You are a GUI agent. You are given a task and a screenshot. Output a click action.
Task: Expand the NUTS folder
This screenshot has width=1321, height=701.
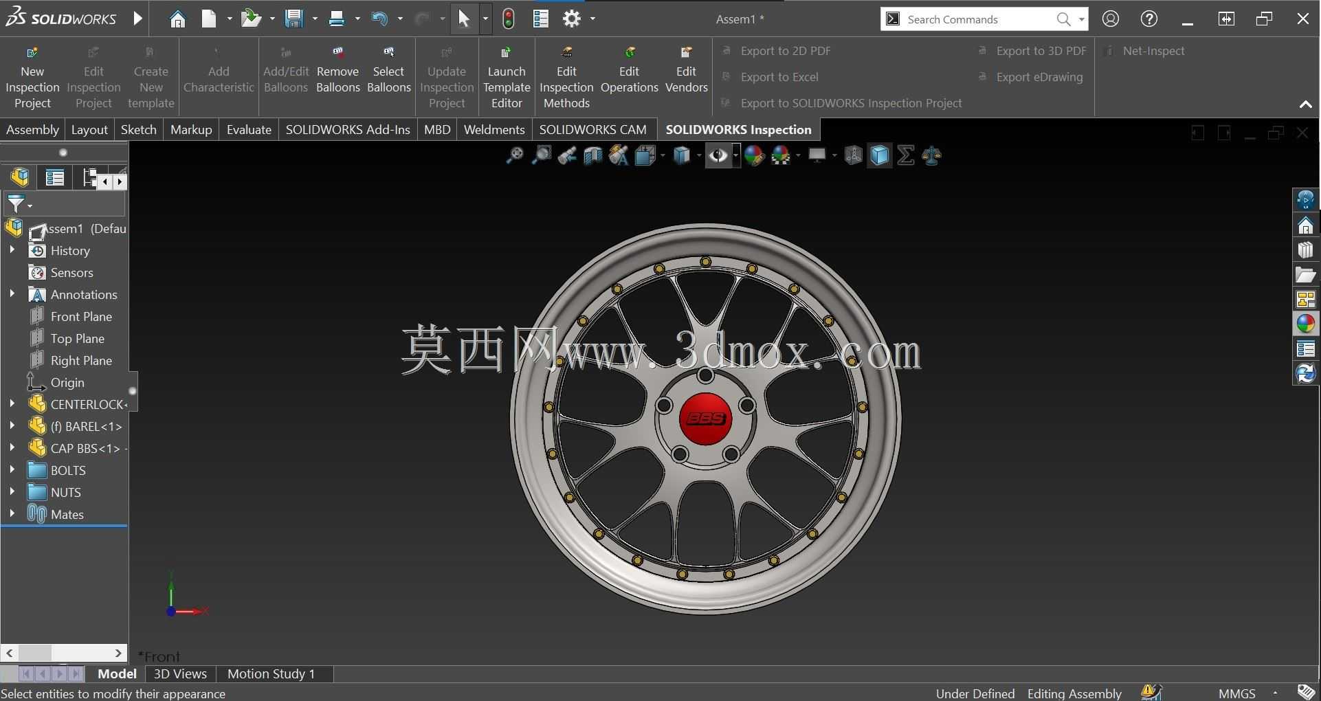click(x=12, y=492)
